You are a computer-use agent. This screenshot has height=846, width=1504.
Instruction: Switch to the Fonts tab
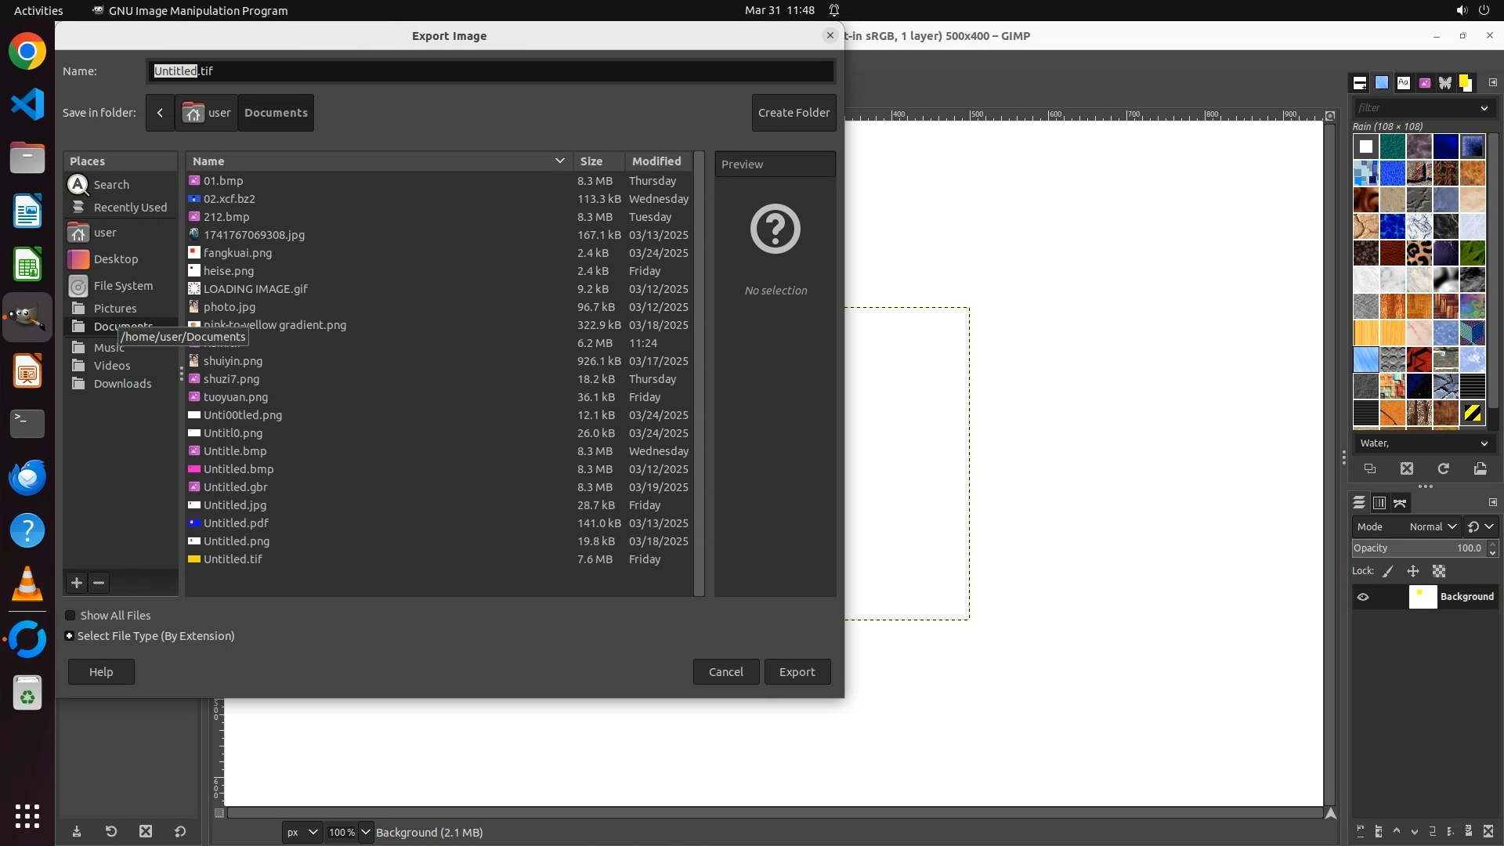(x=1403, y=83)
